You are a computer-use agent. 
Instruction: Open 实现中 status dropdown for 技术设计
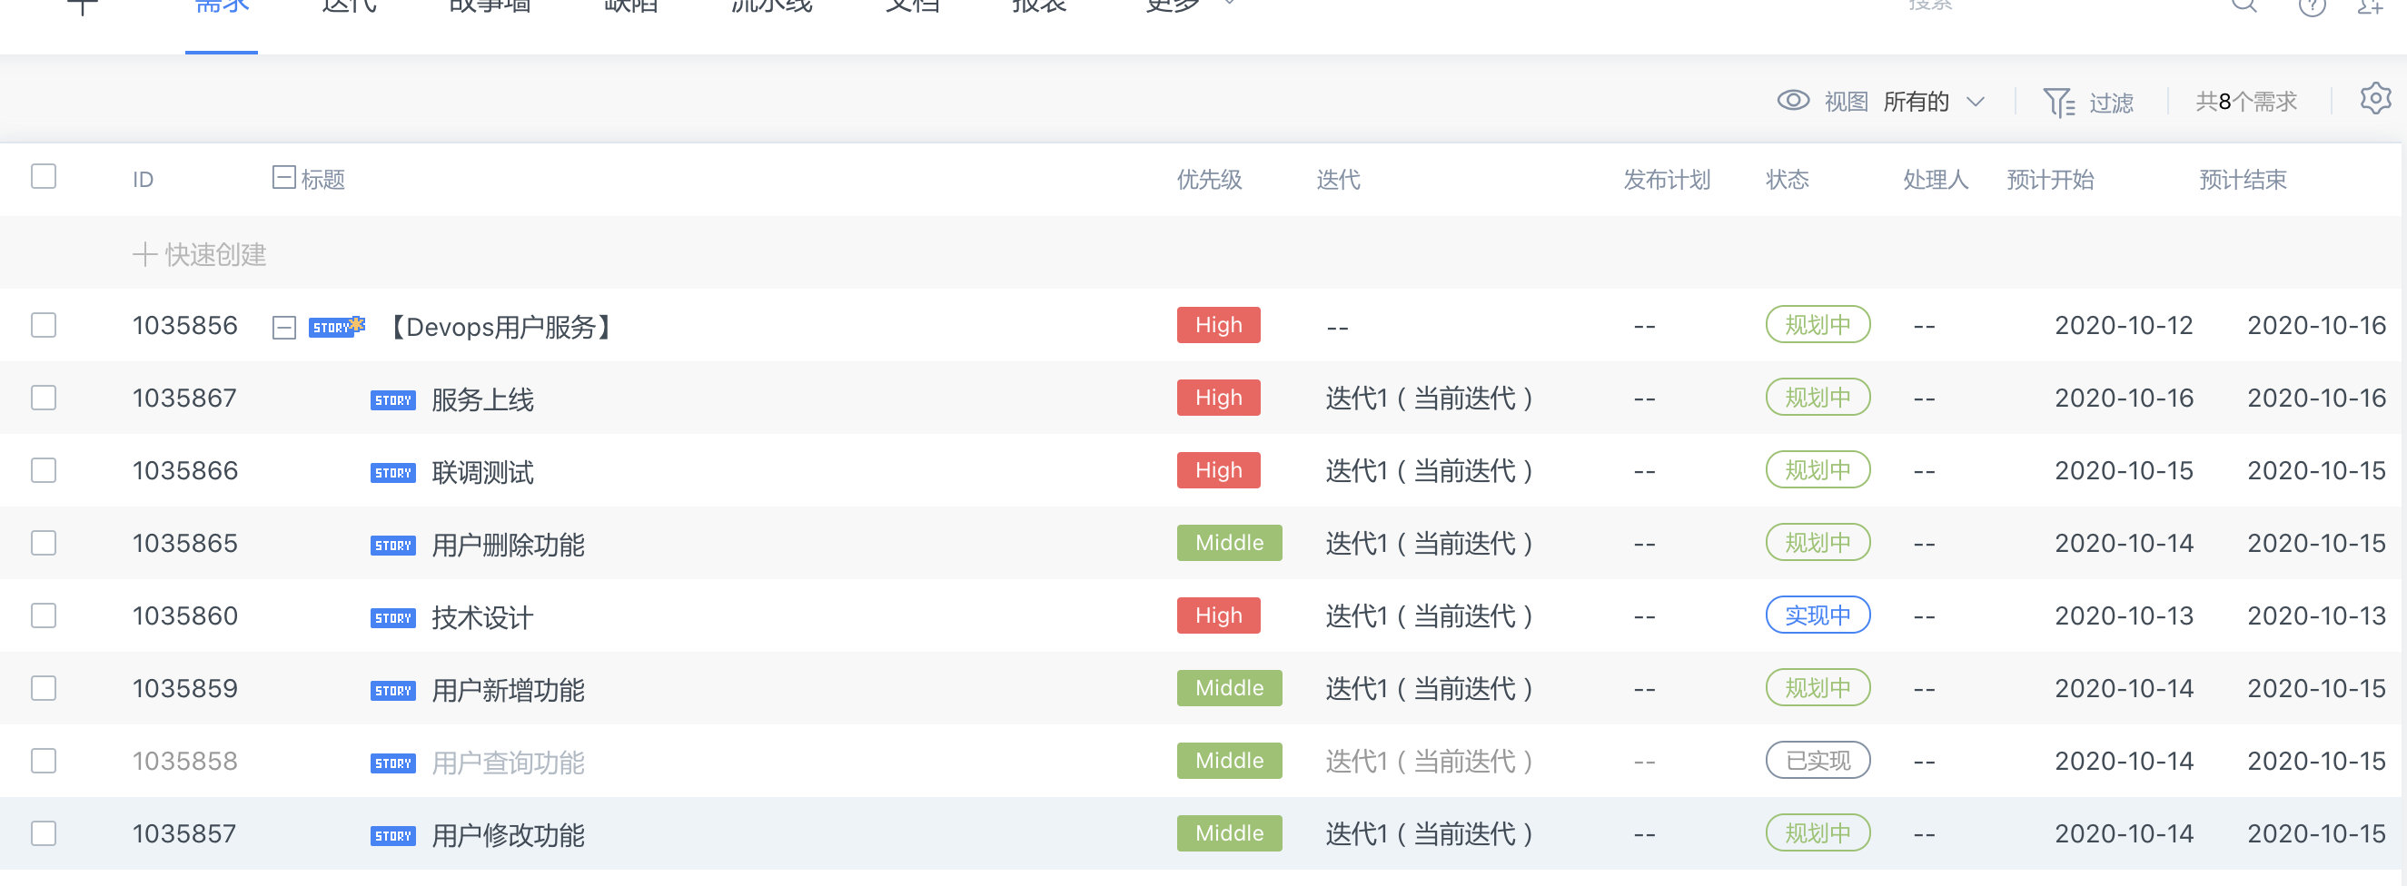(x=1818, y=615)
